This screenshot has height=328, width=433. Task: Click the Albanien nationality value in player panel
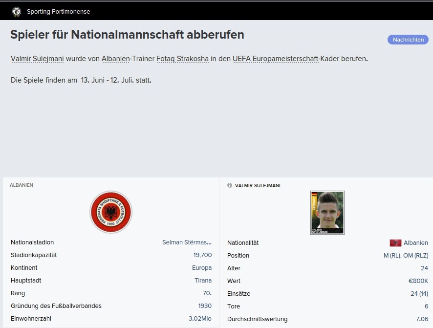(x=415, y=243)
